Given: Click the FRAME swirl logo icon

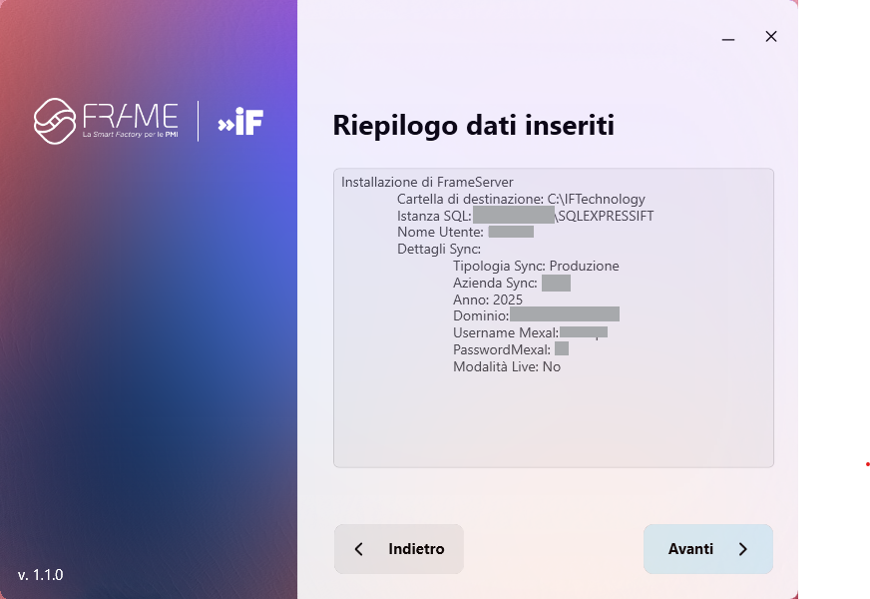Looking at the screenshot, I should pyautogui.click(x=54, y=121).
